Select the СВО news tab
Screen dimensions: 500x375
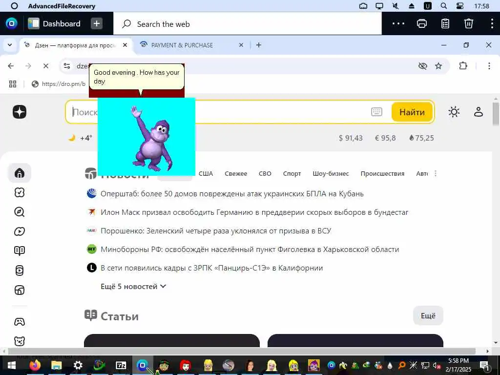(265, 173)
